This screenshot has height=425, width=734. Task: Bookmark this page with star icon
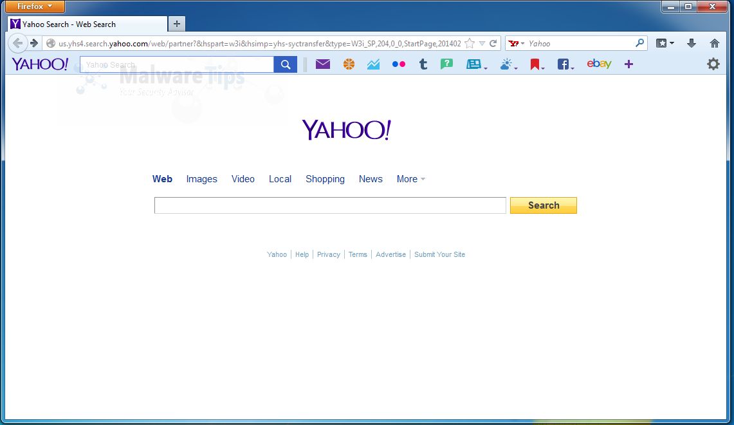coord(470,44)
